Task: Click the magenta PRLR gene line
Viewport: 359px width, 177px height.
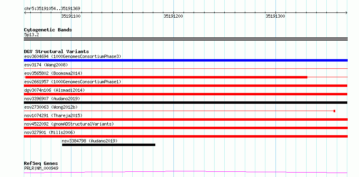Action: click(x=186, y=172)
